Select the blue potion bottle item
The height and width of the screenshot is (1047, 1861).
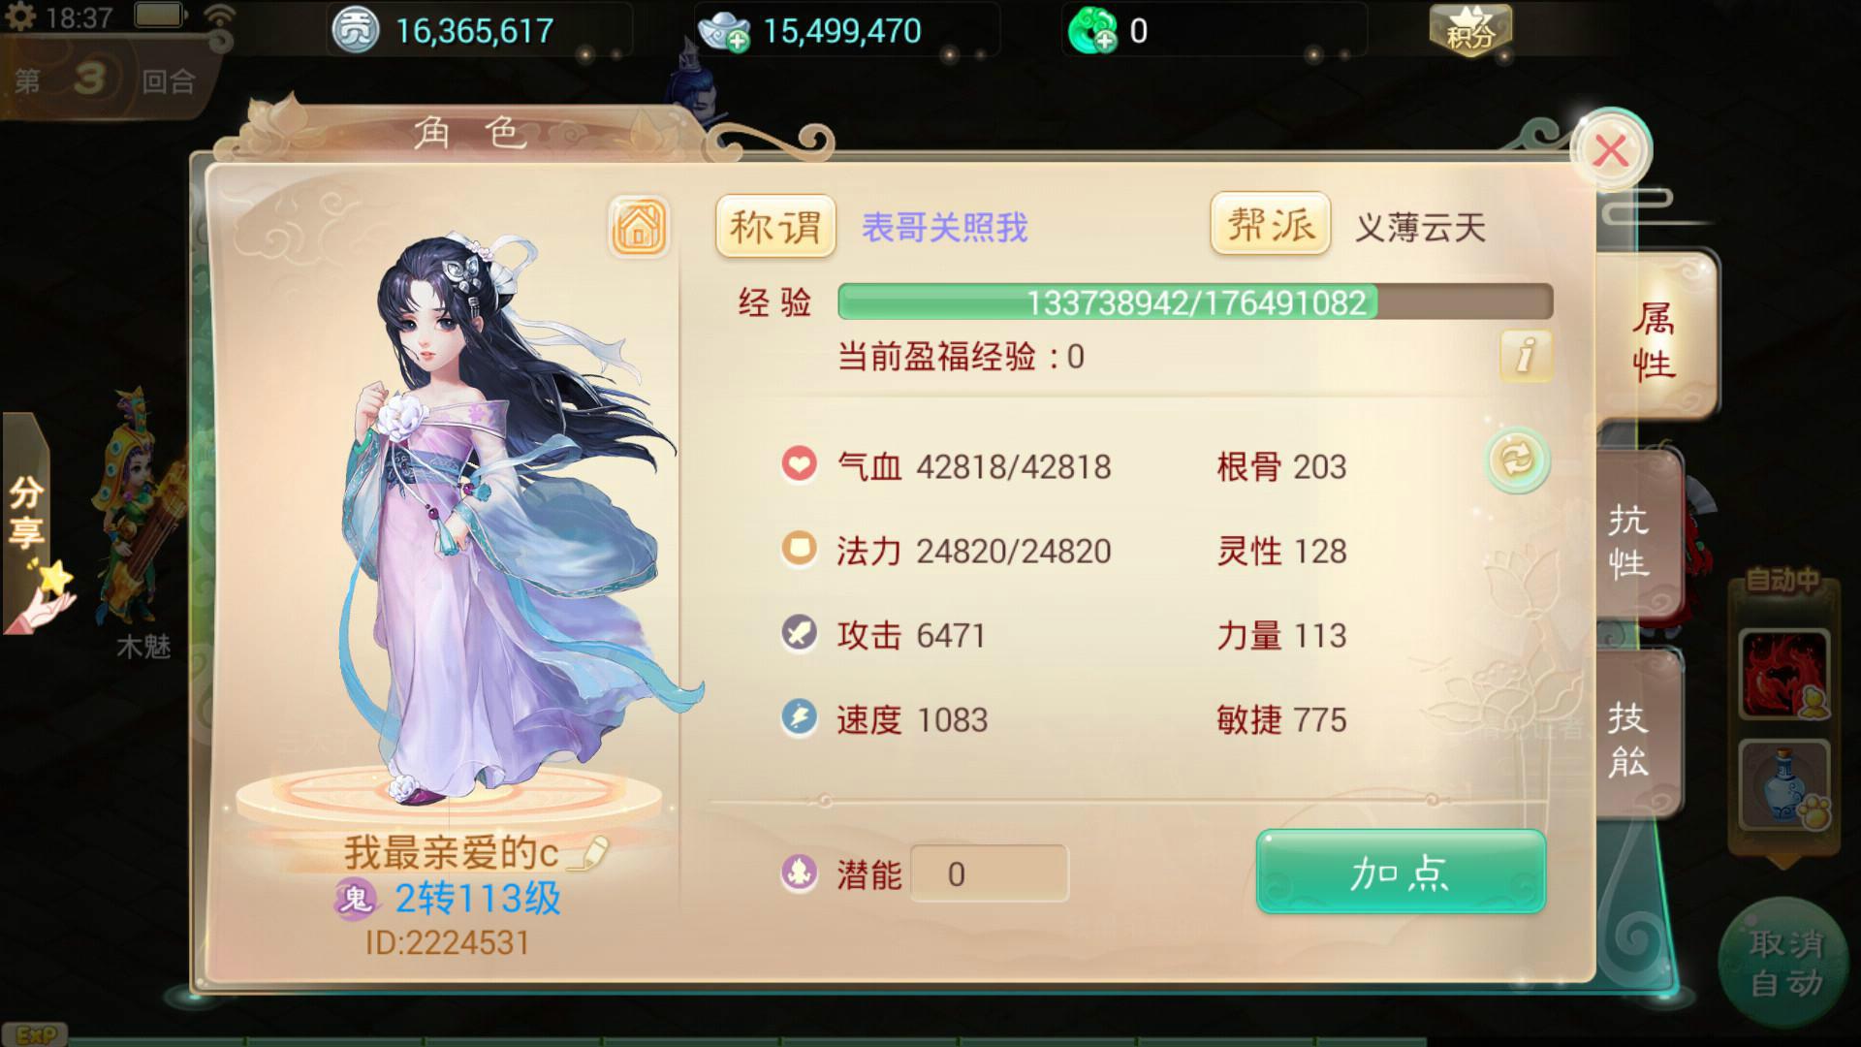coord(1783,783)
